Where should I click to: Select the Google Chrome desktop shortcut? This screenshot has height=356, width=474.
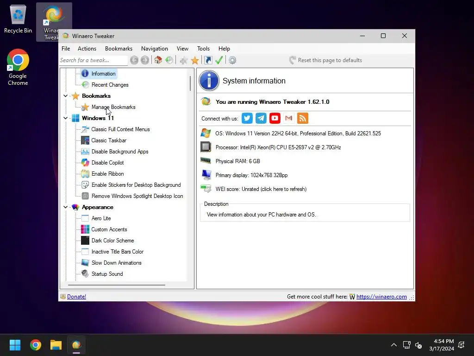pyautogui.click(x=18, y=67)
